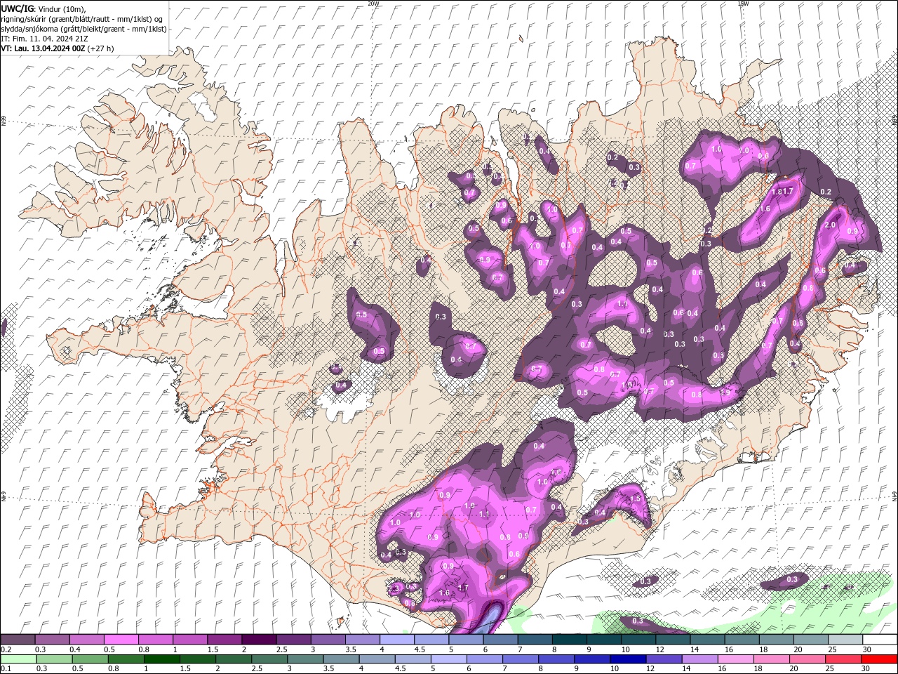Pick the top legend swatch labeled 12

pyautogui.click(x=673, y=639)
